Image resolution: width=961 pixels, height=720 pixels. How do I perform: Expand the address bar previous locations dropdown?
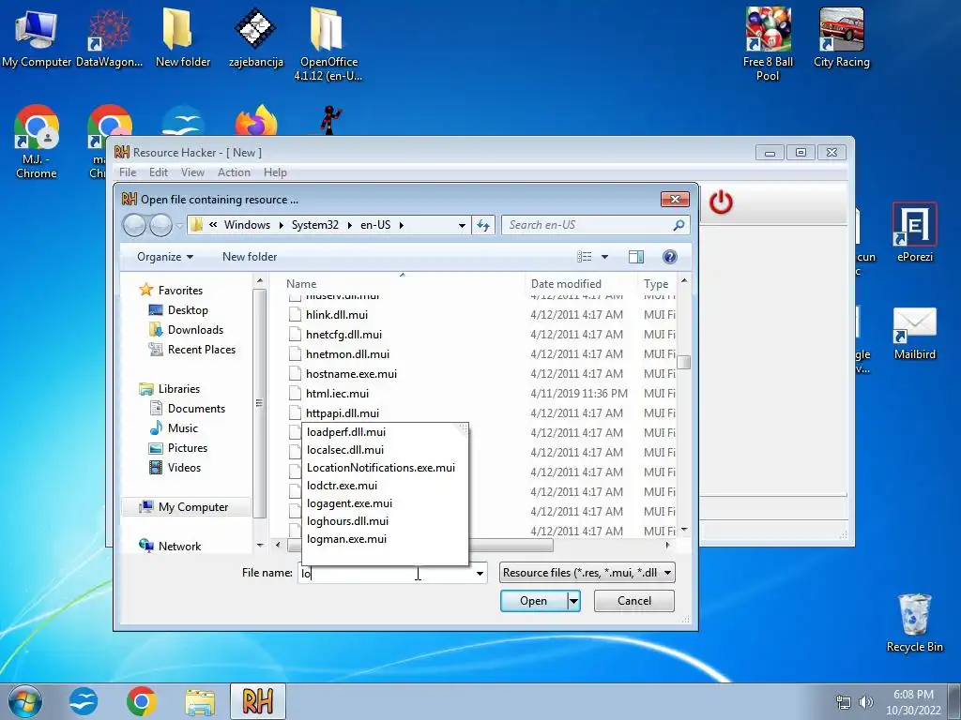point(462,225)
